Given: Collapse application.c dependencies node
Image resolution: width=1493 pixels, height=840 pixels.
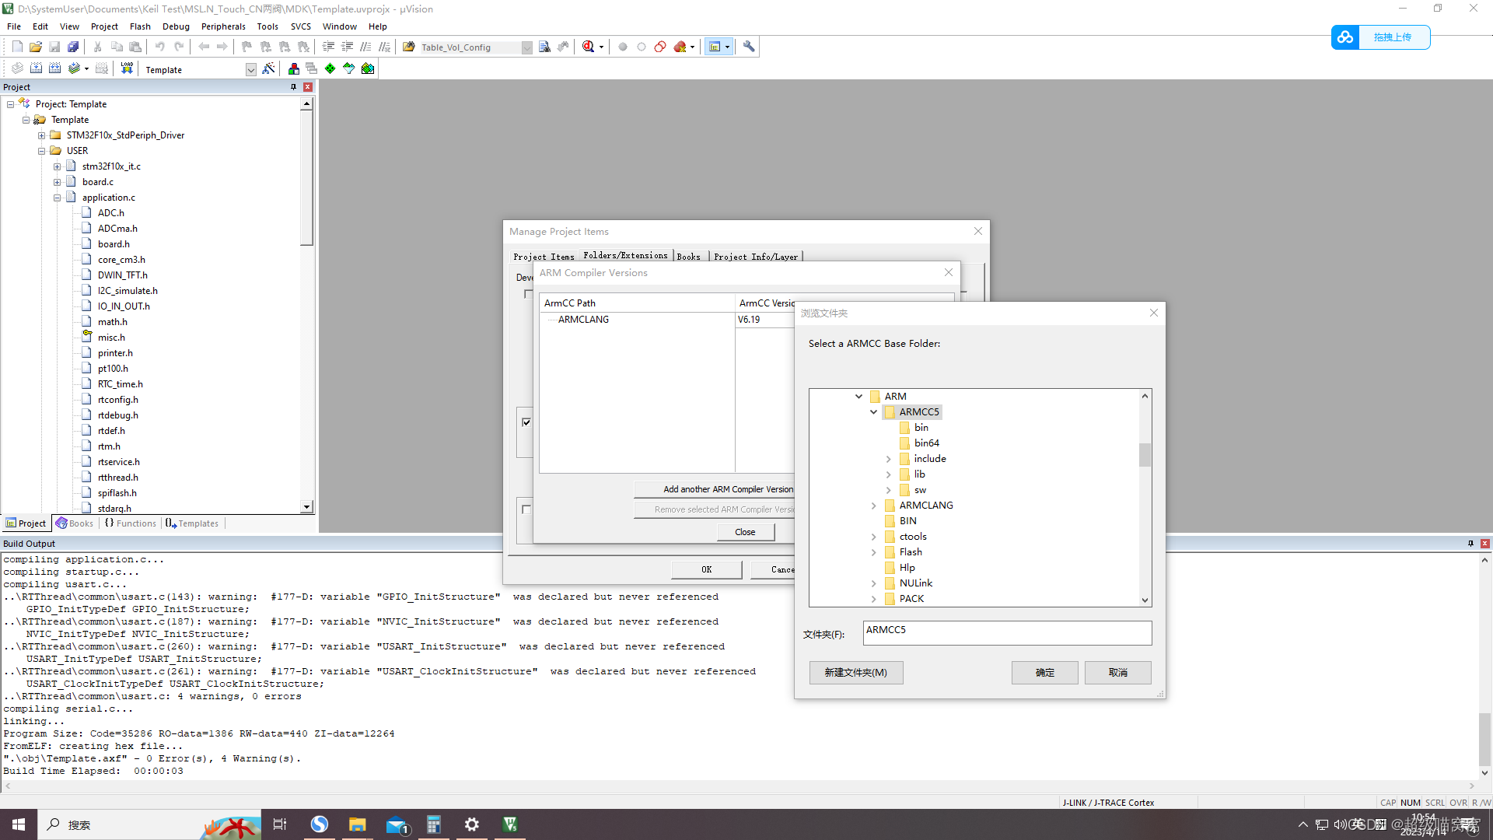Looking at the screenshot, I should (x=58, y=198).
